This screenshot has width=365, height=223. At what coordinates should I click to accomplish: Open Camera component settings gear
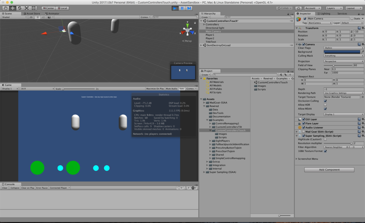(x=363, y=44)
